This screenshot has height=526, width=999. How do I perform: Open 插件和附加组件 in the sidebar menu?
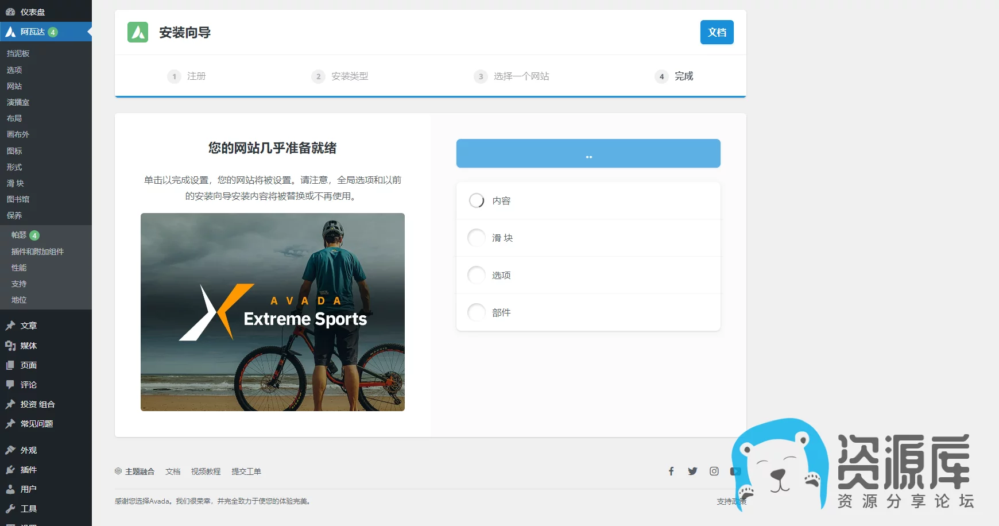pyautogui.click(x=37, y=252)
